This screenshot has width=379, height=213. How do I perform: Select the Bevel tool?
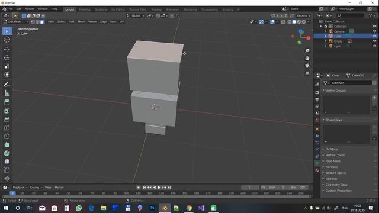tap(7, 120)
